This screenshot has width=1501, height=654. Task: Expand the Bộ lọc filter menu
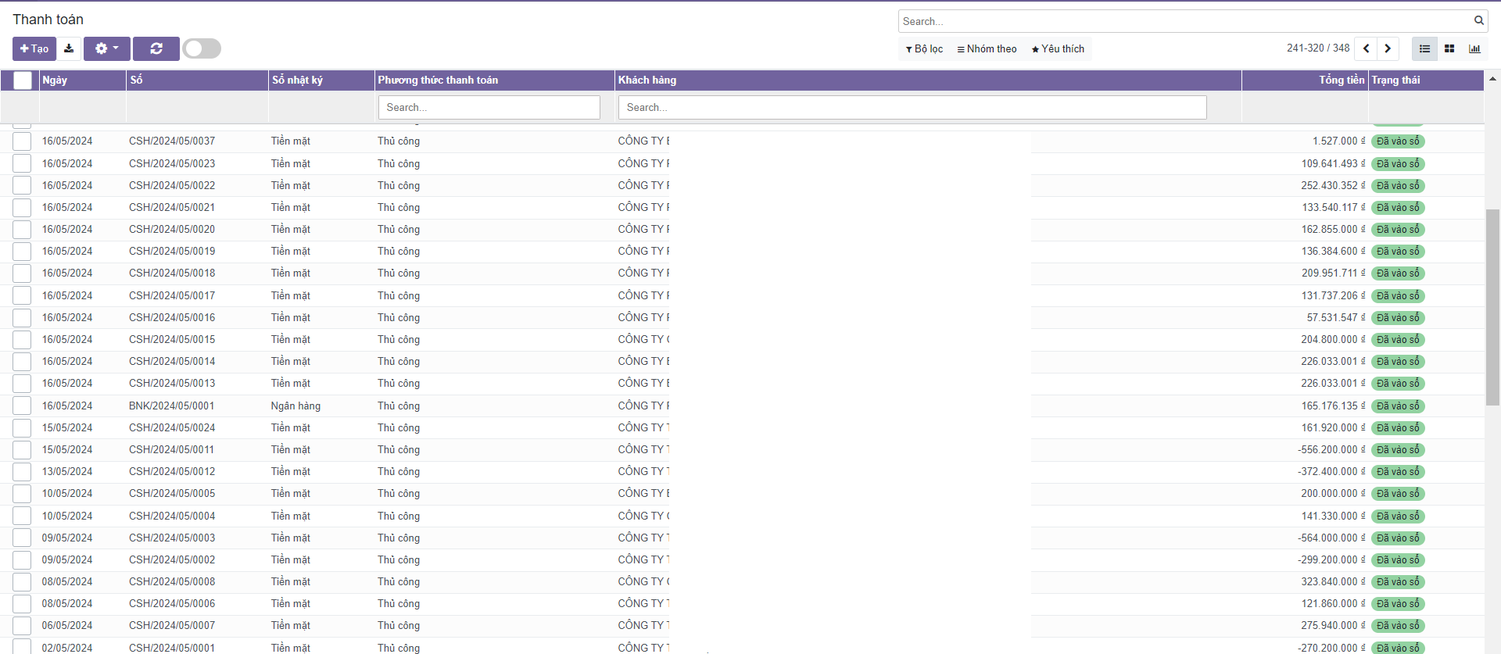tap(924, 48)
